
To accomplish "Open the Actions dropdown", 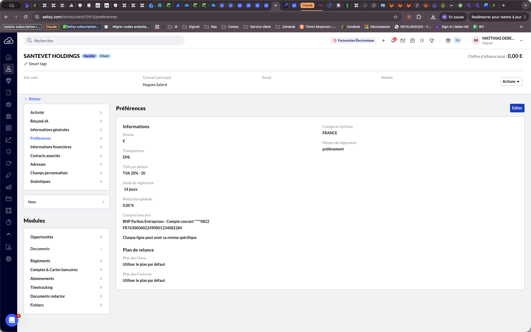I will pyautogui.click(x=511, y=82).
